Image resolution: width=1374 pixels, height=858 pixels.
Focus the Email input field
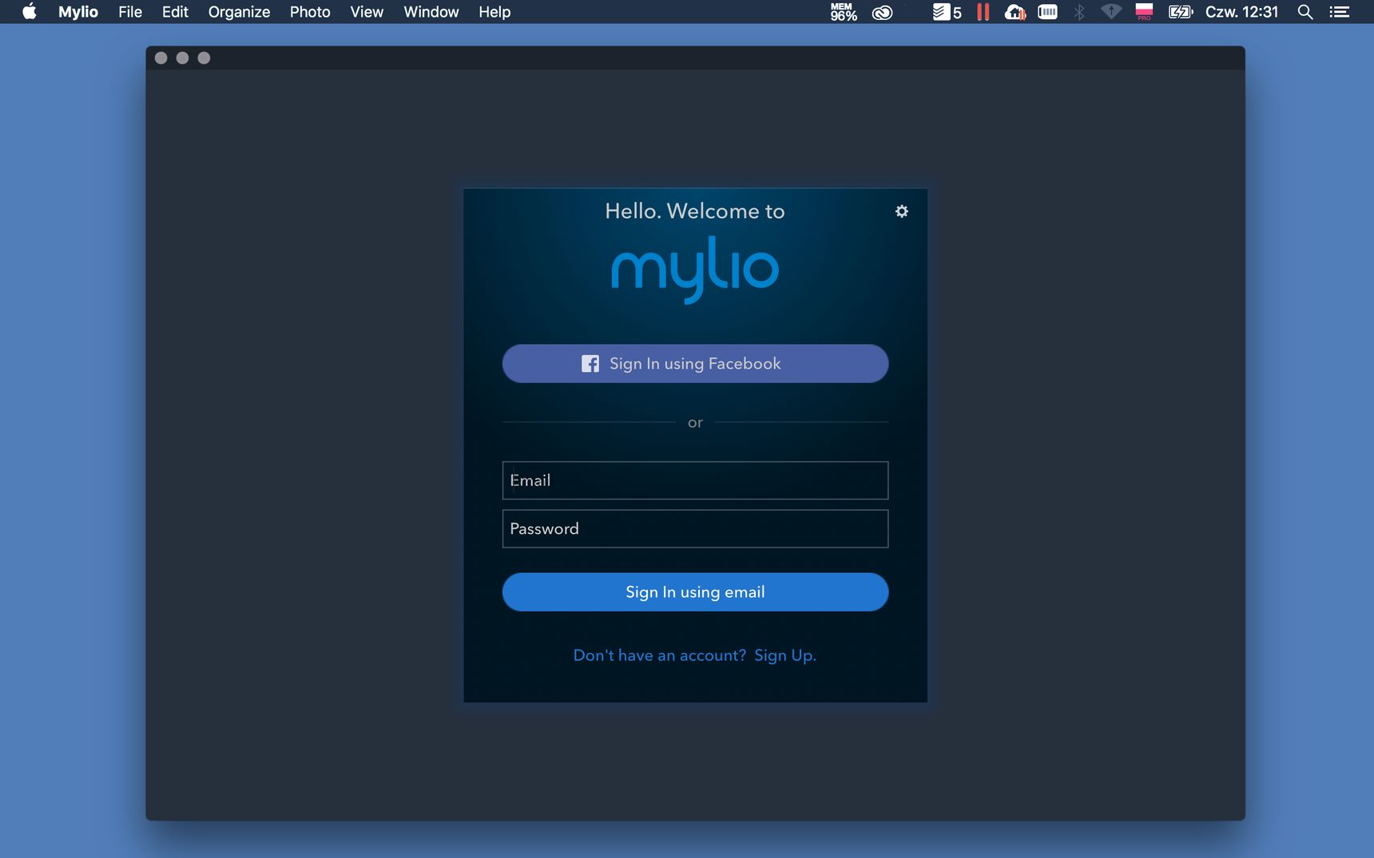[695, 480]
